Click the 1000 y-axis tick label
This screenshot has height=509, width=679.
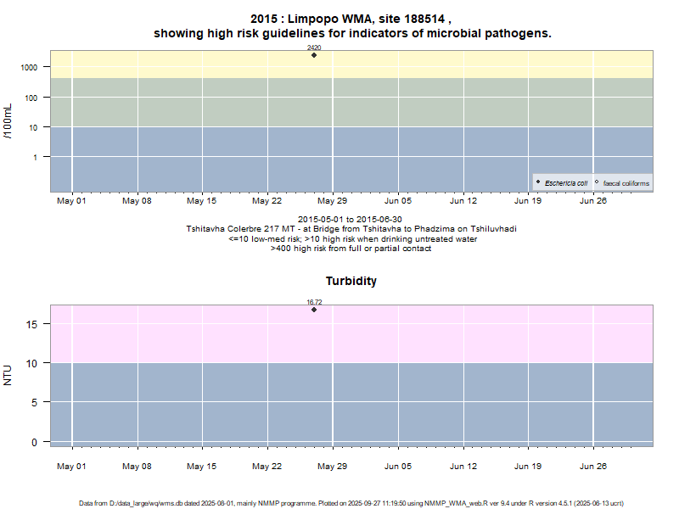tap(32, 67)
